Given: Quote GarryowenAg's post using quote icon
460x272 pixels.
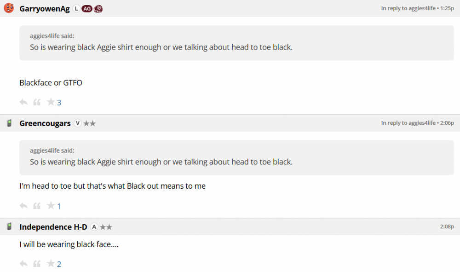Looking at the screenshot, I should (x=37, y=102).
